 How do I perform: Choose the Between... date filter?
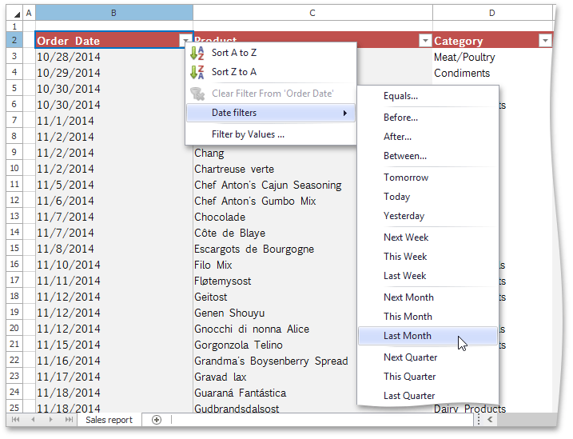(428, 156)
